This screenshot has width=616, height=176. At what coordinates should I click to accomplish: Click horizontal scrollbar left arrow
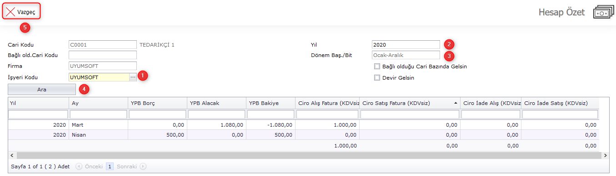(11, 155)
